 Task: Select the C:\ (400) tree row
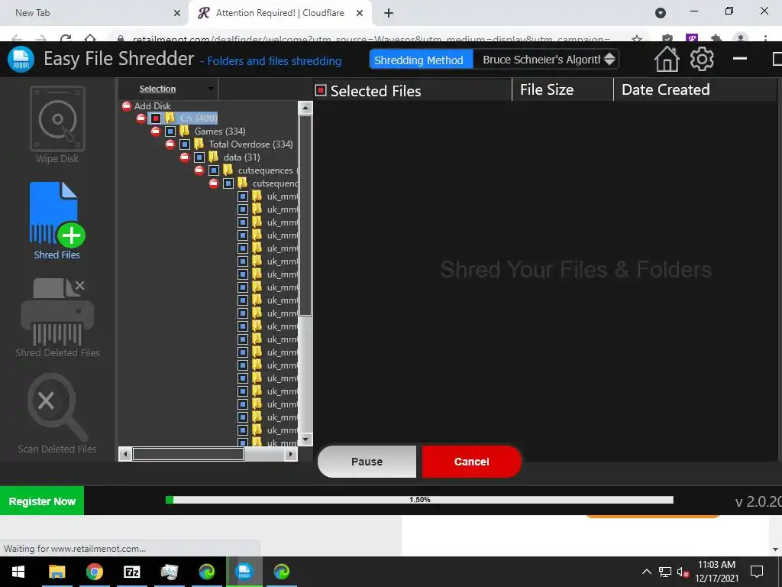(x=199, y=118)
